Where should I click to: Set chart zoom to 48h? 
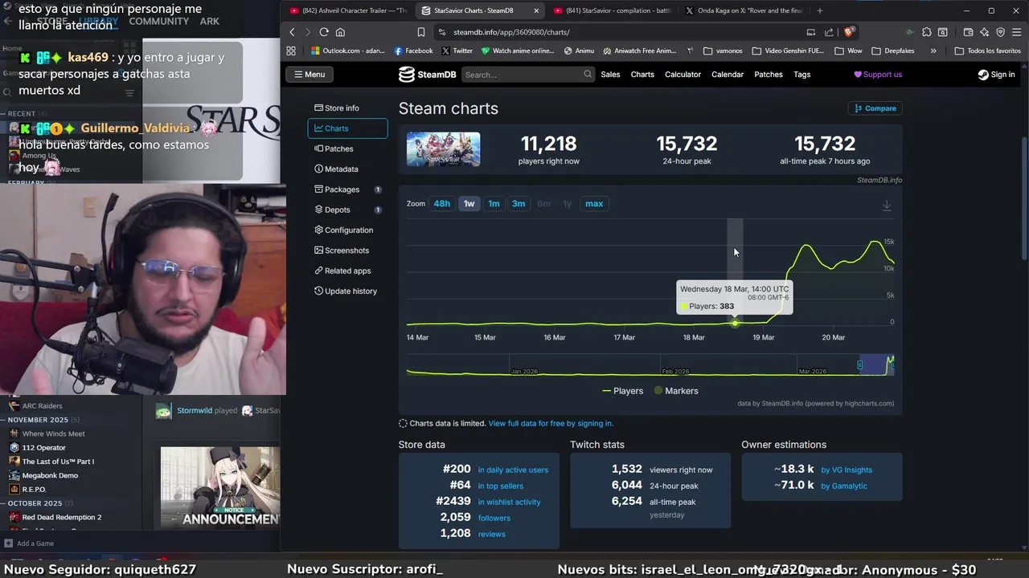(x=442, y=204)
